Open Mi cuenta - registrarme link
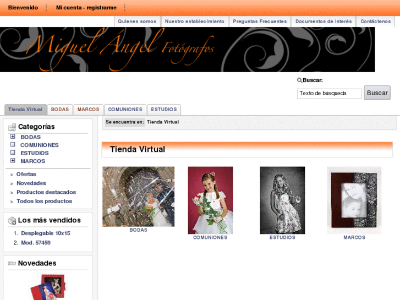Screen dimensions: 400x300 click(86, 8)
